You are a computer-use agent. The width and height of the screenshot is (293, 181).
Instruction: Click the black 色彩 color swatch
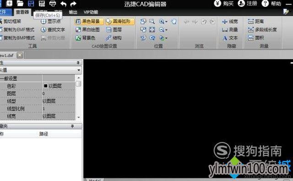click(45, 86)
